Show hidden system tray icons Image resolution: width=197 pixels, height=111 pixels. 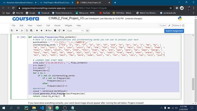[161, 108]
